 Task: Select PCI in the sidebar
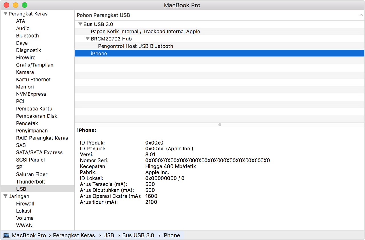20,101
